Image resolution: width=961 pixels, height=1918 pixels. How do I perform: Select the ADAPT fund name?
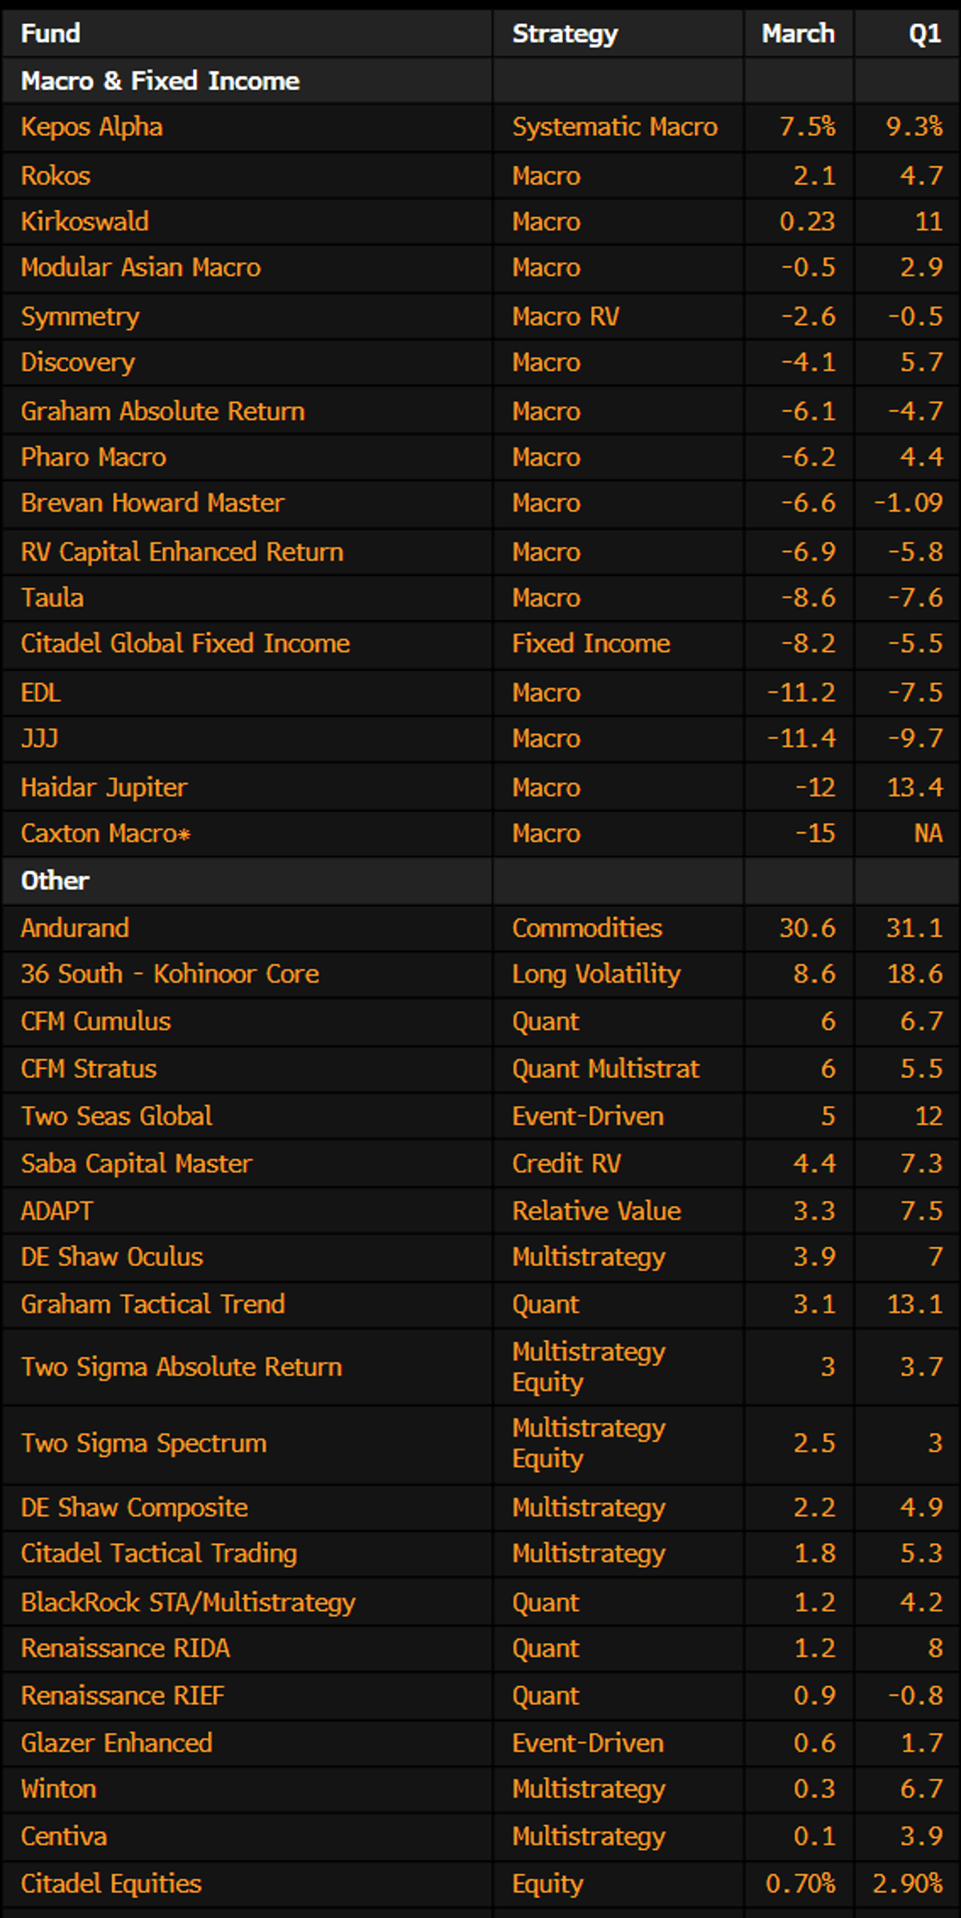point(57,1210)
